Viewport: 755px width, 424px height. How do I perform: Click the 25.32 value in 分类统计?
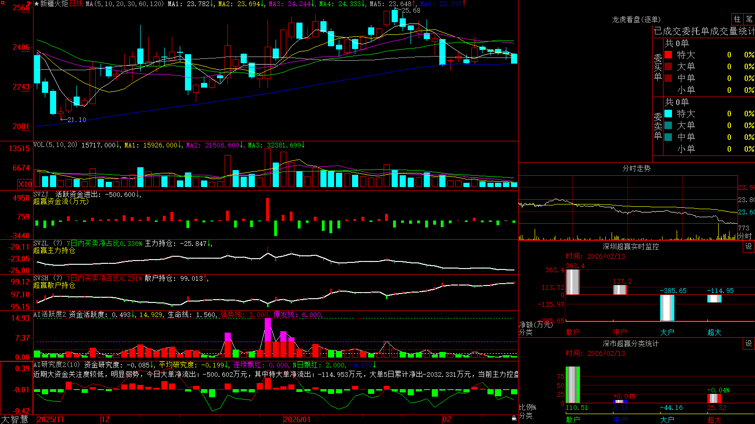pyautogui.click(x=717, y=408)
